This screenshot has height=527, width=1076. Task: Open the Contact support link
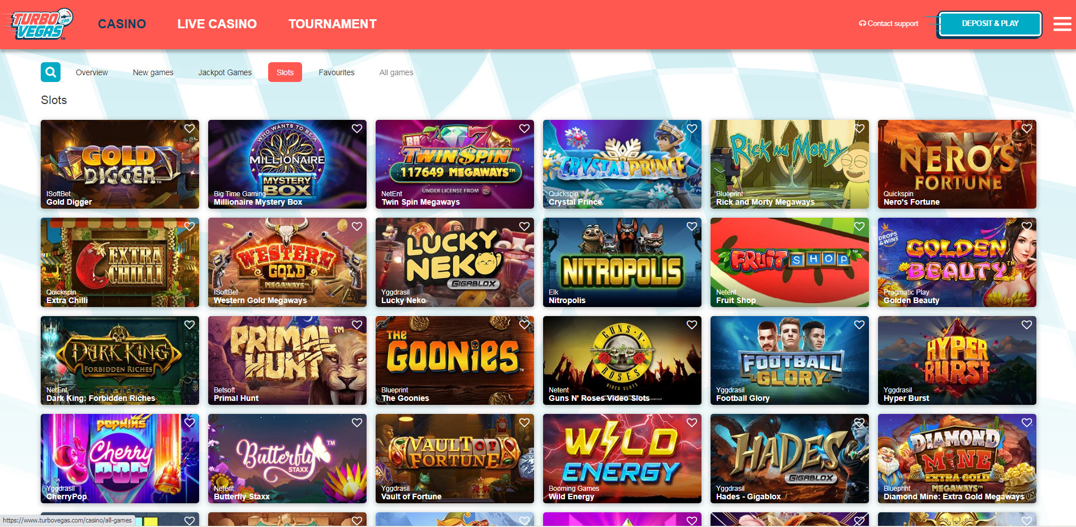(x=889, y=24)
